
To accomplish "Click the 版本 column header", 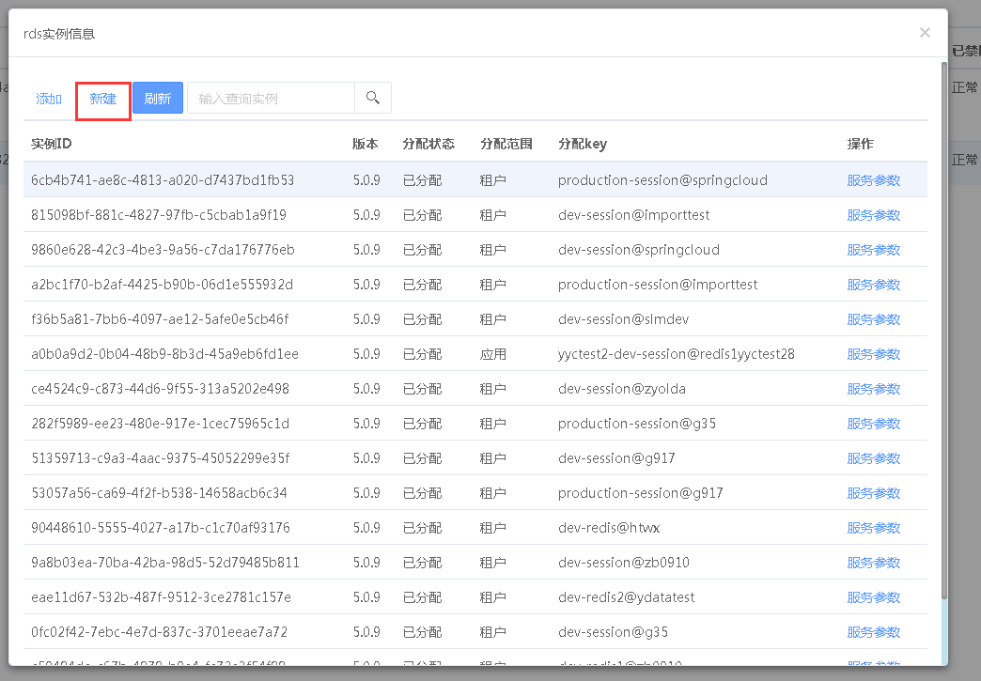I will click(366, 144).
